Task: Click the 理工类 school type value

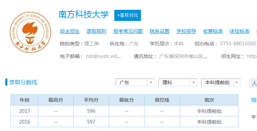Action: click(92, 44)
